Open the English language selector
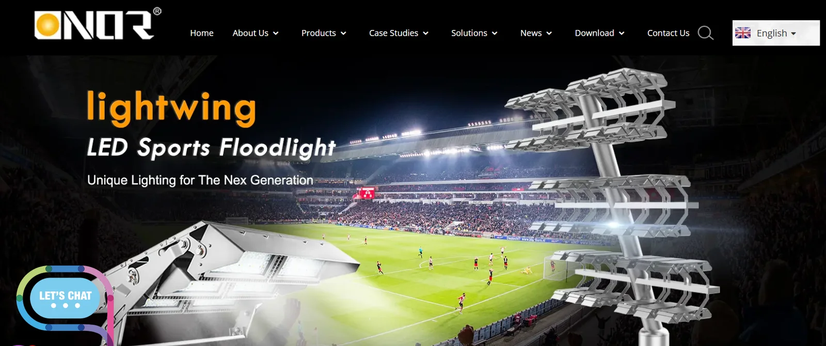Screen dimensions: 826x346 click(x=776, y=33)
